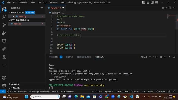Open remote window button in status bar
The image size is (178, 100).
(3, 91)
